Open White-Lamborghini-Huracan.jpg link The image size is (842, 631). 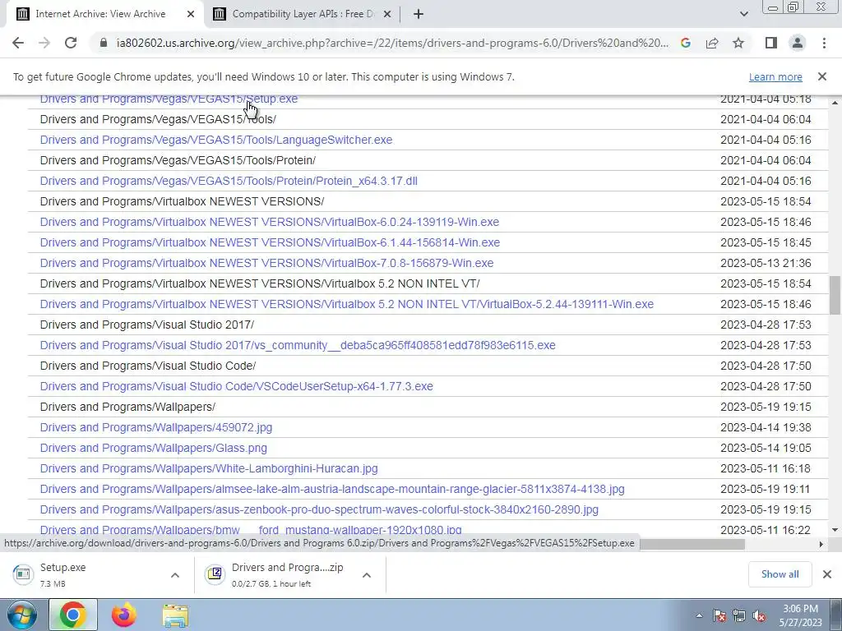pyautogui.click(x=209, y=468)
